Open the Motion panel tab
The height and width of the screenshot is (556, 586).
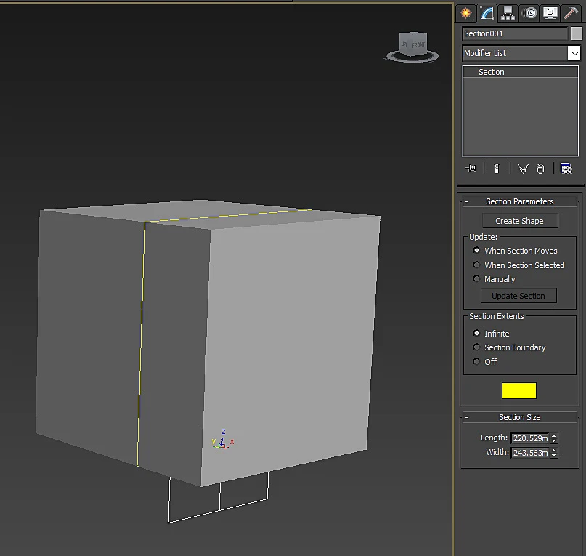[529, 13]
